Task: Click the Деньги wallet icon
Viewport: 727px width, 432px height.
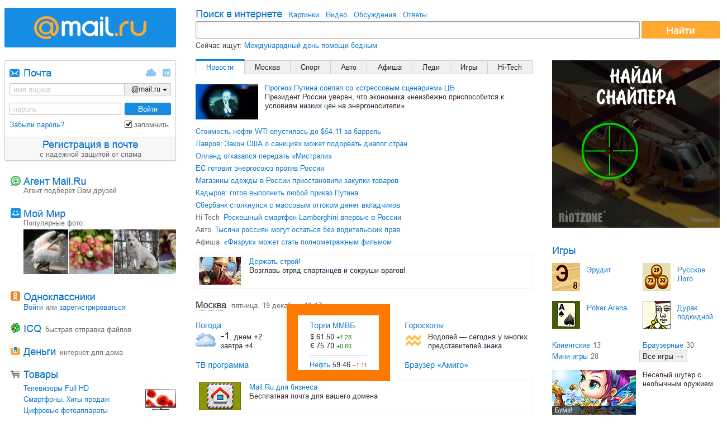Action: tap(16, 352)
